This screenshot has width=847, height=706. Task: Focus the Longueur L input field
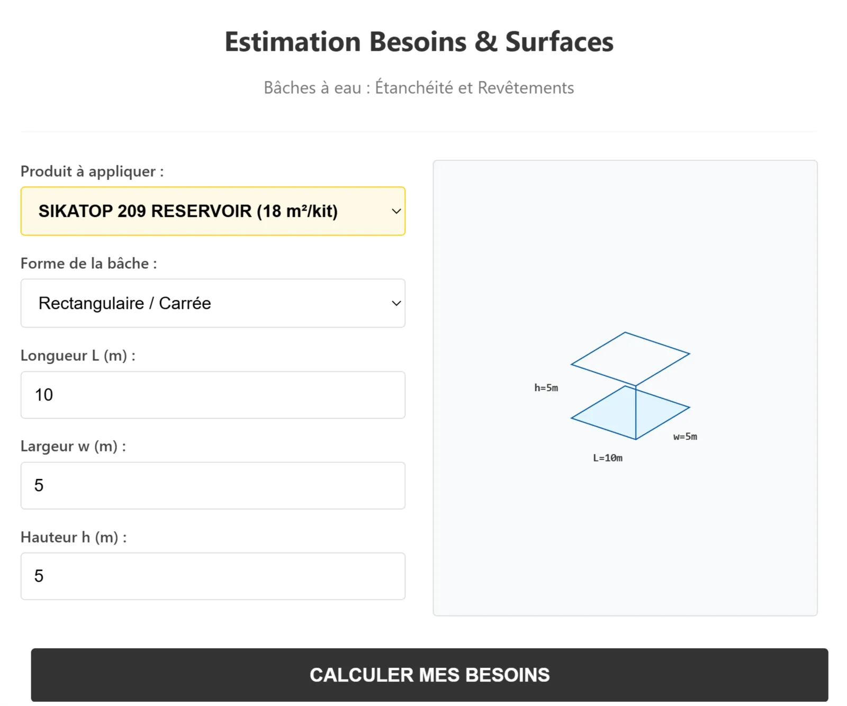[213, 395]
